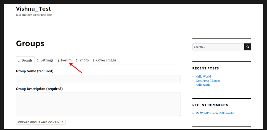Switch to the 2. Settings tab
The height and width of the screenshot is (130, 267).
point(45,60)
